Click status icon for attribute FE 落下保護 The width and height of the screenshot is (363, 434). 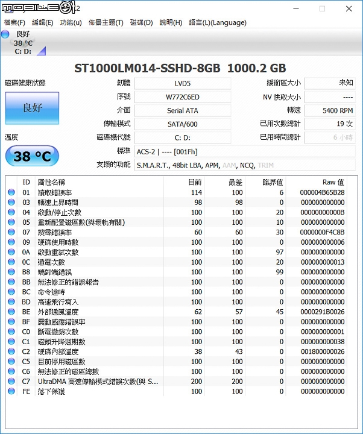pyautogui.click(x=11, y=391)
